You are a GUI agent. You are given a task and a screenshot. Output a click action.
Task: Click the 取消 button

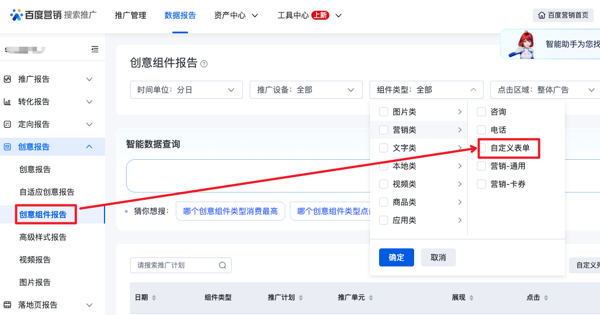(x=438, y=257)
